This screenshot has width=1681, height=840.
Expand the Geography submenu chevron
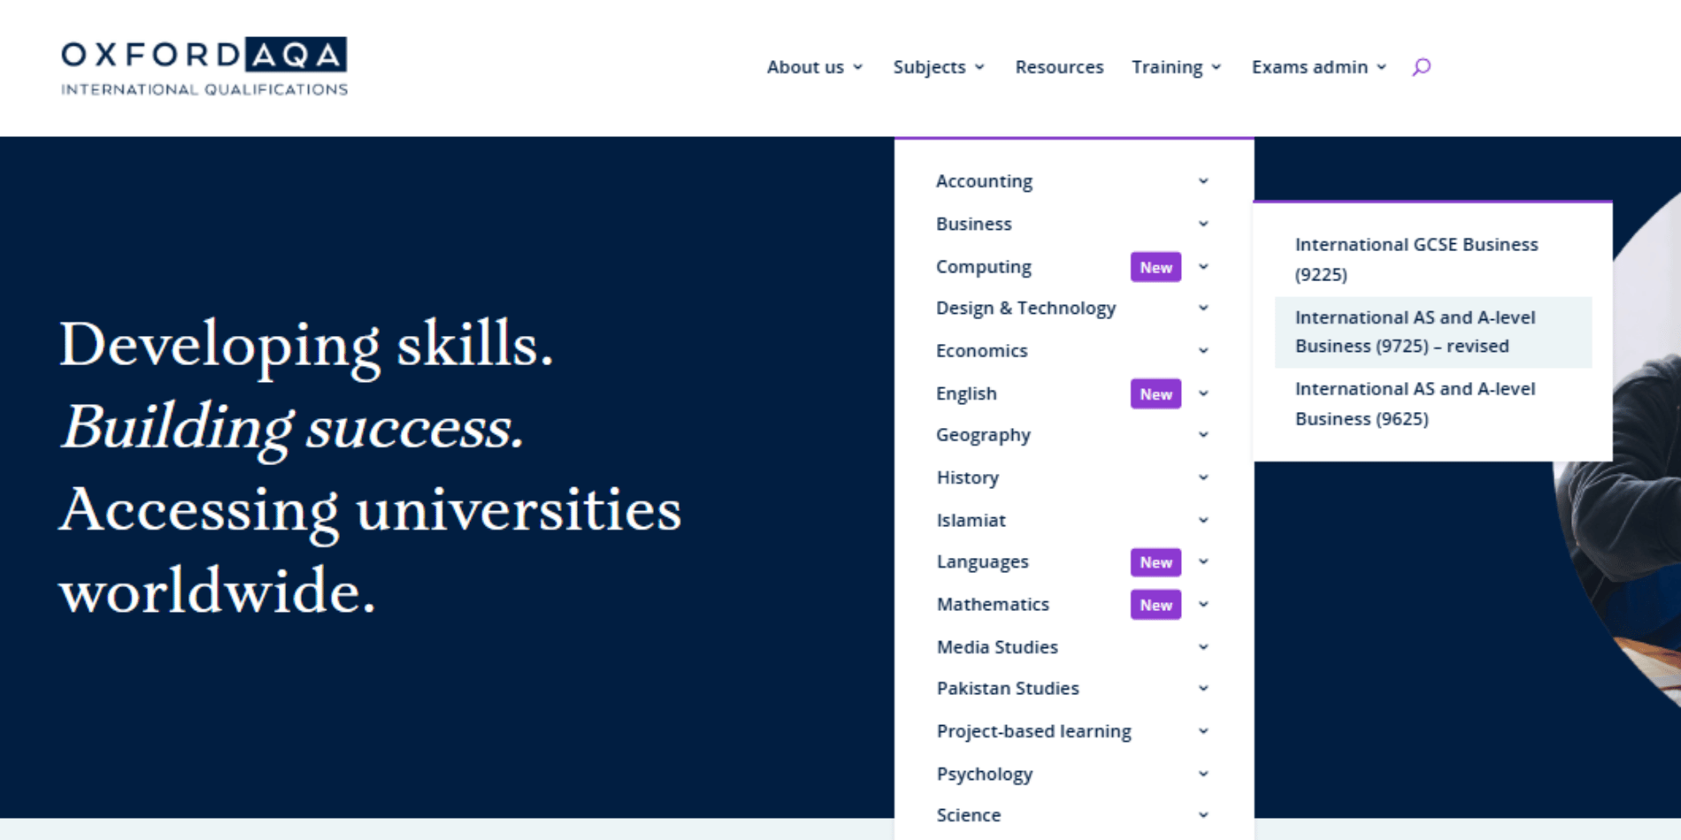pyautogui.click(x=1203, y=435)
